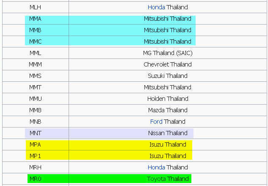Select the MMM code cell

(36, 64)
